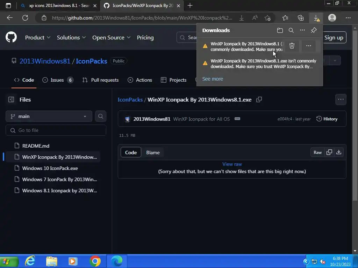The image size is (358, 268).
Task: Select Blame view button
Action: coord(153,152)
